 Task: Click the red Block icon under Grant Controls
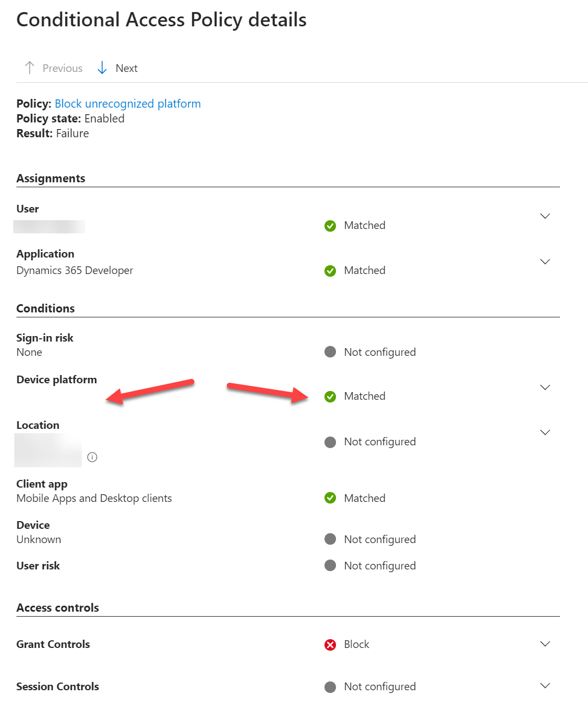pos(330,644)
